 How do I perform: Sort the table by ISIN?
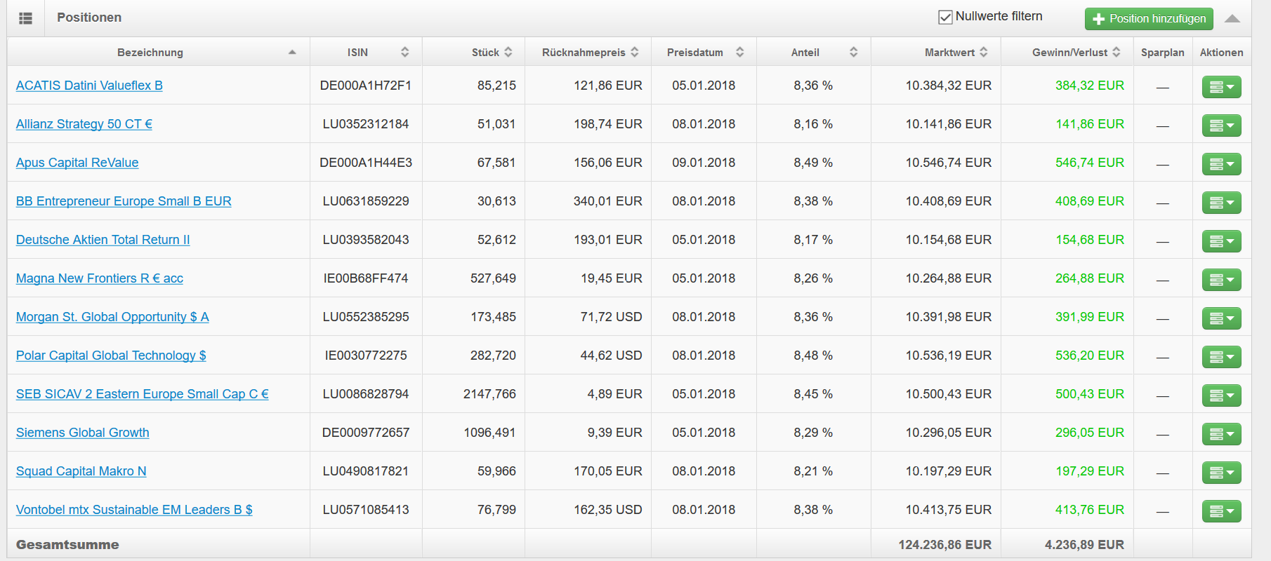pyautogui.click(x=366, y=52)
